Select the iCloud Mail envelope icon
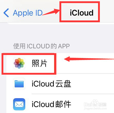 tap(19, 104)
